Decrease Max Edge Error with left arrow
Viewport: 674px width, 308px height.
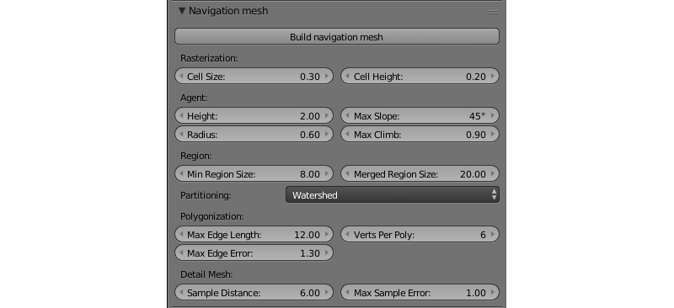pos(181,253)
